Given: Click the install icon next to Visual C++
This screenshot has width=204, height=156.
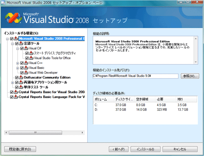Looking at the screenshot, I should click(x=26, y=63).
